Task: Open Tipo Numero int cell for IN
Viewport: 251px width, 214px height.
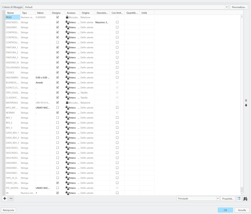Action: [28, 193]
